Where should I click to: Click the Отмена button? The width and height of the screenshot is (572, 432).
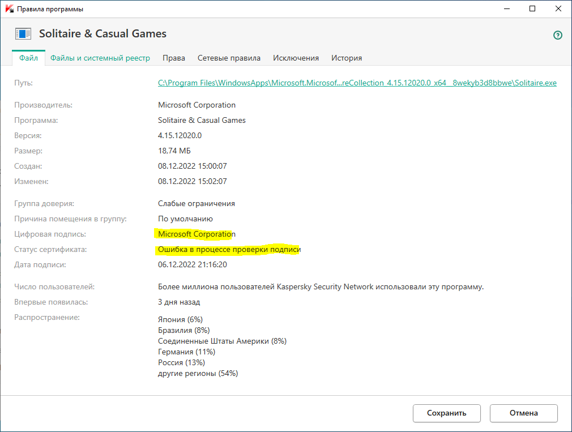523,413
